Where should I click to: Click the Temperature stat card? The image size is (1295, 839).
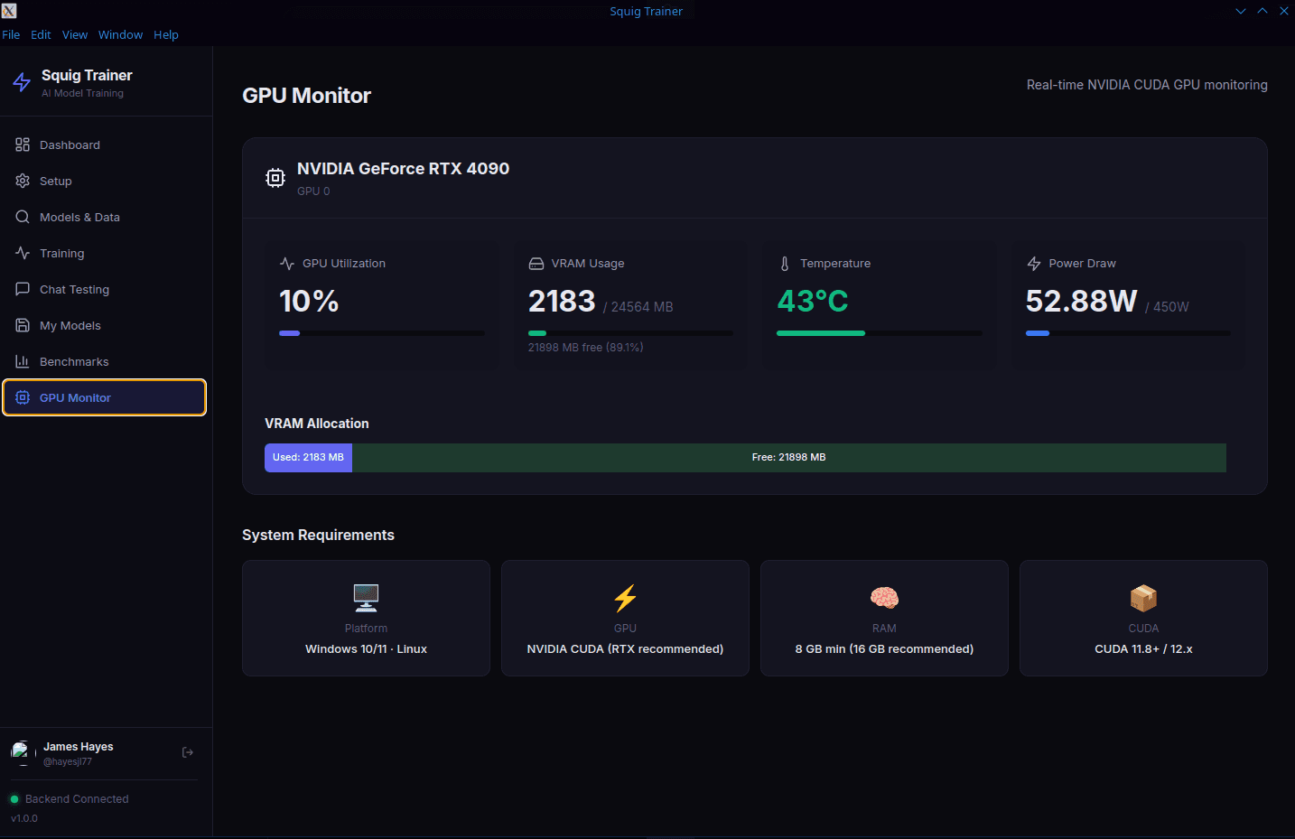pos(879,304)
